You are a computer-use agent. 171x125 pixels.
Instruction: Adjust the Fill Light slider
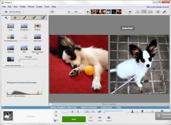(x=19, y=59)
